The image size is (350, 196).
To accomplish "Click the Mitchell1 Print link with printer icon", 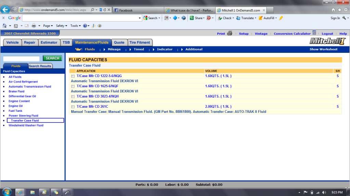I will 224,33.
